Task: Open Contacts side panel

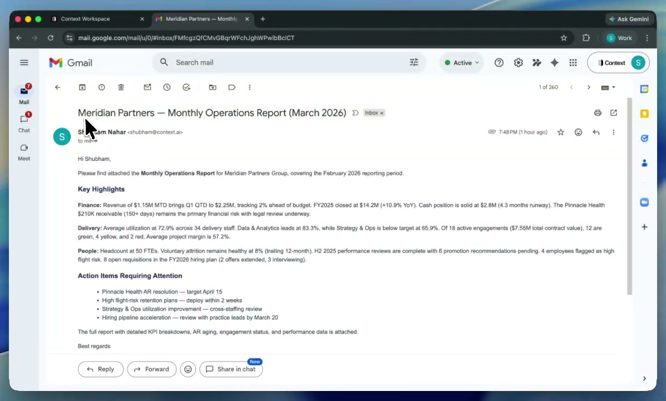Action: (644, 163)
